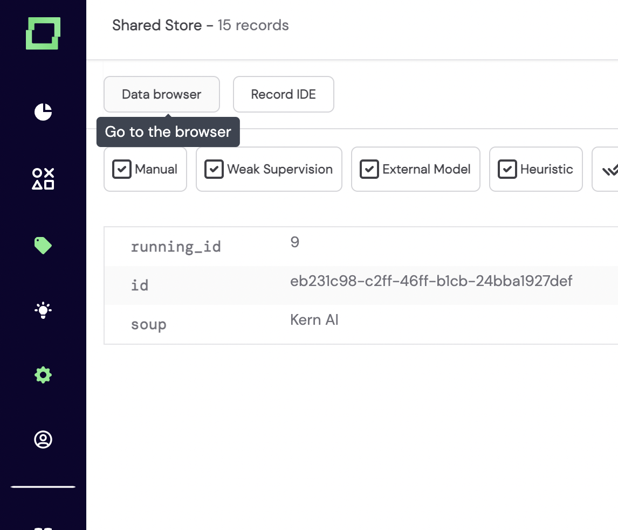The image size is (618, 530).
Task: Click the soup field value Kern AI
Action: [x=314, y=319]
